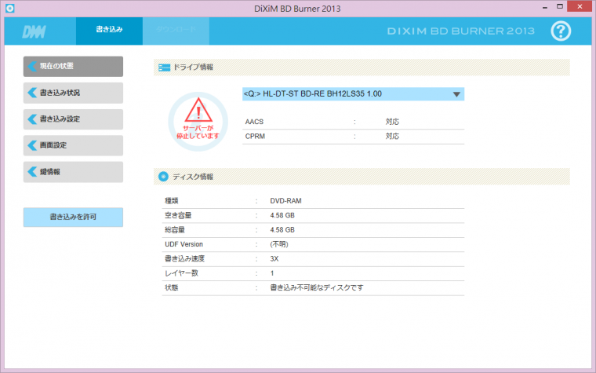Click the AACS 対応 value
This screenshot has height=373, width=596.
[x=392, y=122]
